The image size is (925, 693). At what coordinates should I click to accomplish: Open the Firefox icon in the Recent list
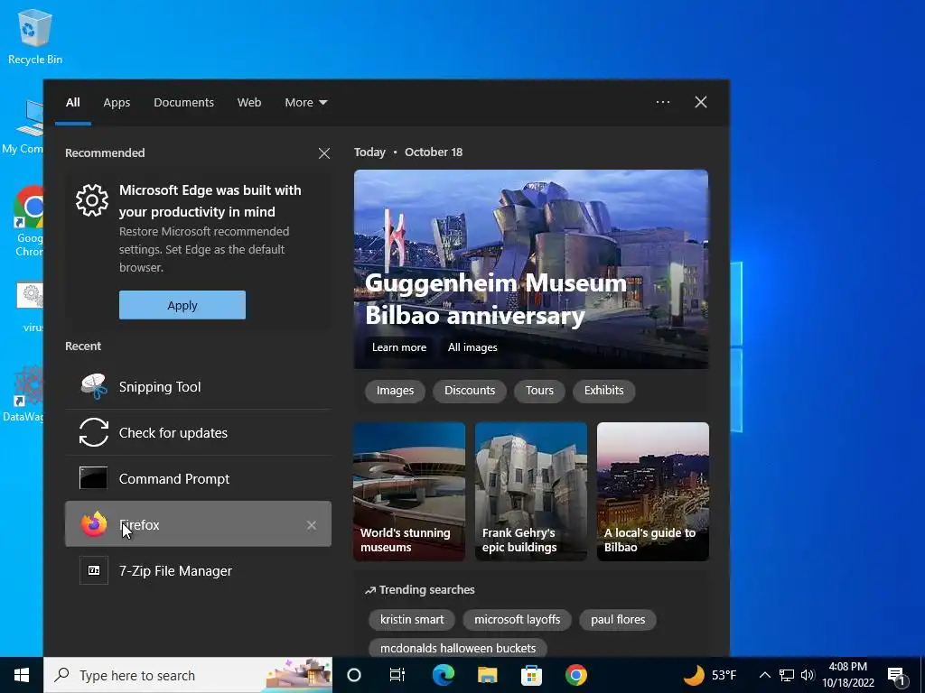coord(94,524)
